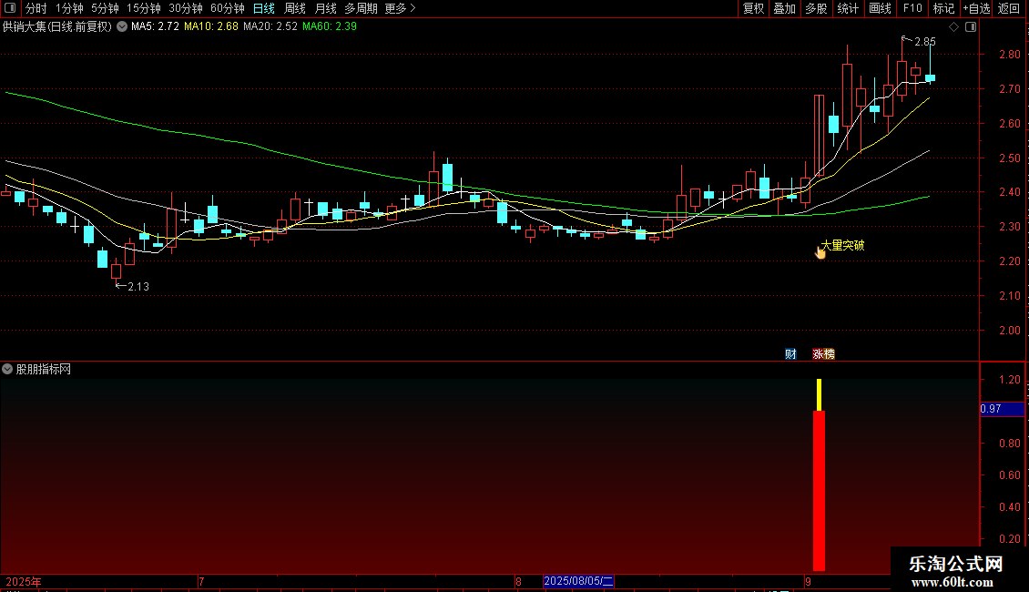Click the MA5: 2.72 label

tap(155, 27)
